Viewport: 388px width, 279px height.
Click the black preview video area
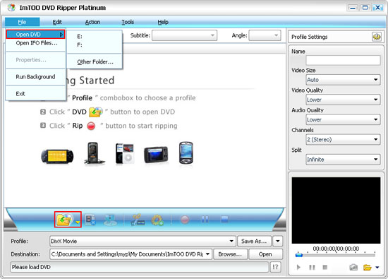[x=336, y=210]
